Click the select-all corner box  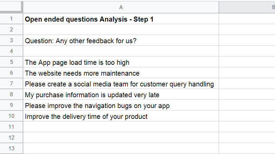[11, 7]
